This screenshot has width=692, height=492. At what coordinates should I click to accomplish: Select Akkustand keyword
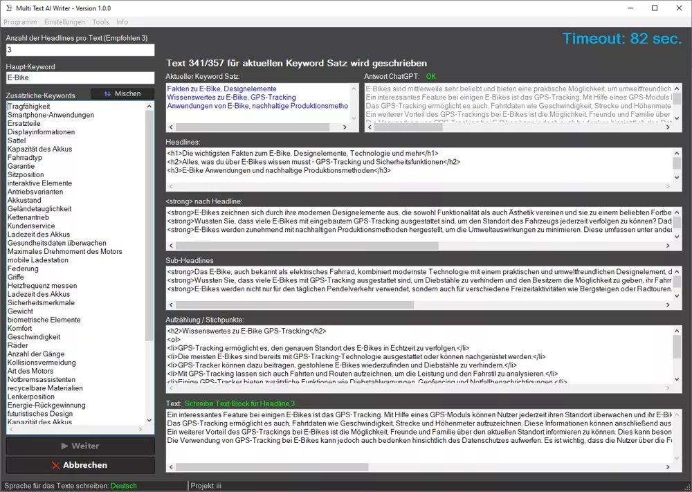24,201
